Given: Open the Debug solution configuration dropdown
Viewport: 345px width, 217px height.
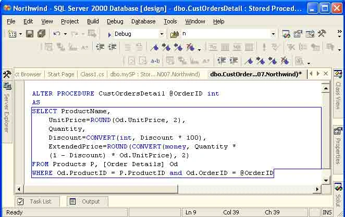Looking at the screenshot, I should [162, 34].
